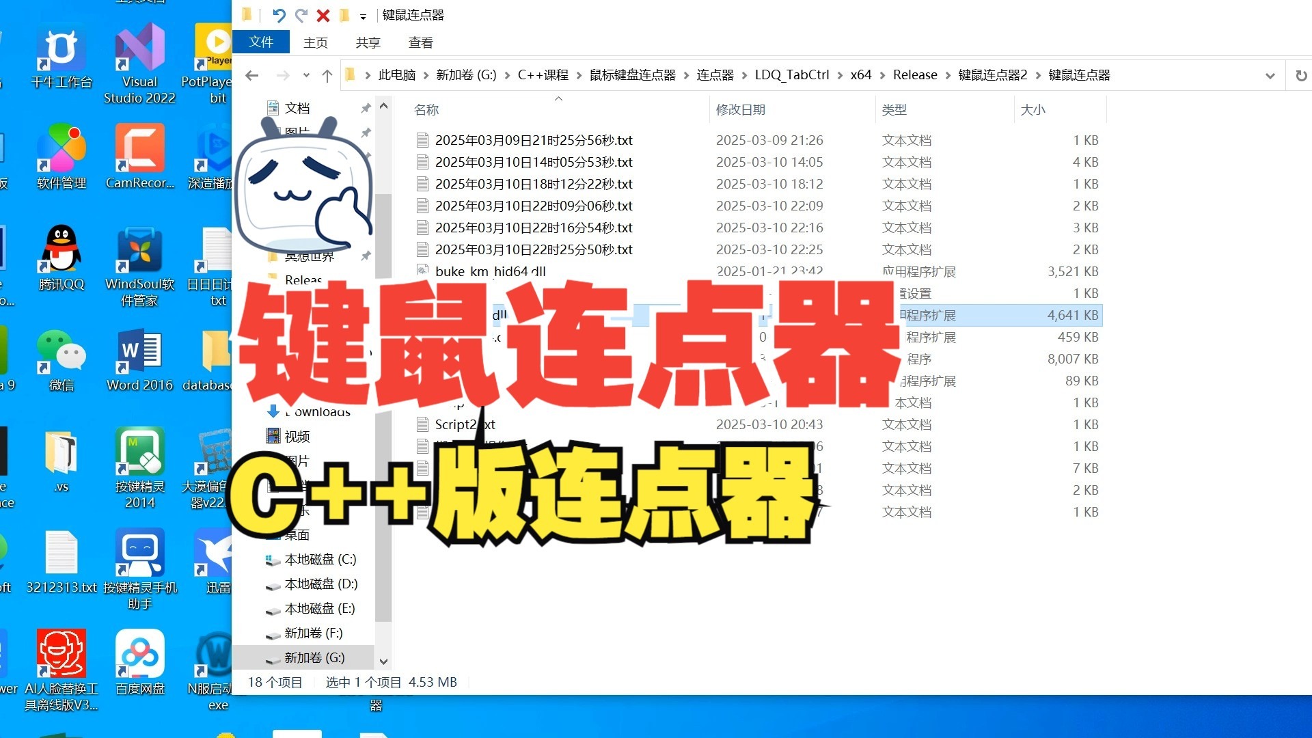The image size is (1312, 738).
Task: Select file 2025年03月10日22时25分50秒.txt
Action: coord(534,249)
